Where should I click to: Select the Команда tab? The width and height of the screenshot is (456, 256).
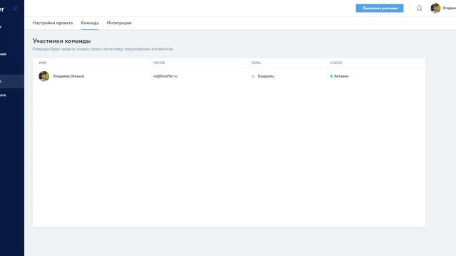click(x=90, y=23)
